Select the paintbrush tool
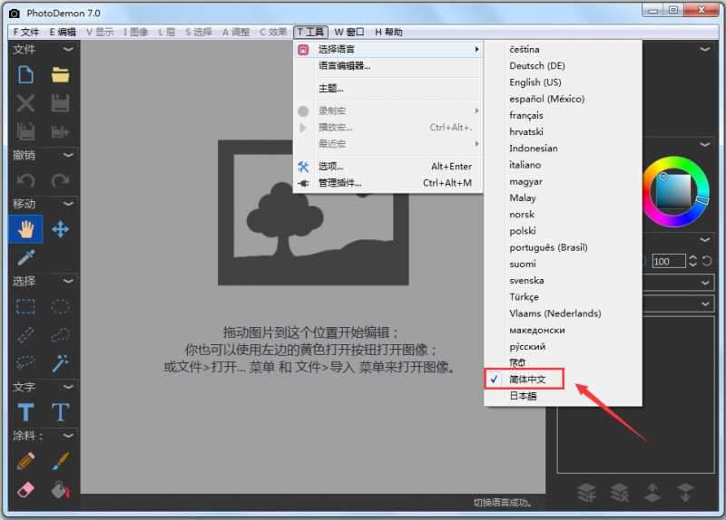This screenshot has height=520, width=726. 60,461
